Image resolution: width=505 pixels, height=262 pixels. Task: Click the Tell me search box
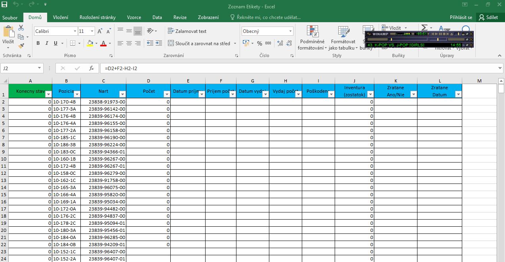(x=265, y=17)
